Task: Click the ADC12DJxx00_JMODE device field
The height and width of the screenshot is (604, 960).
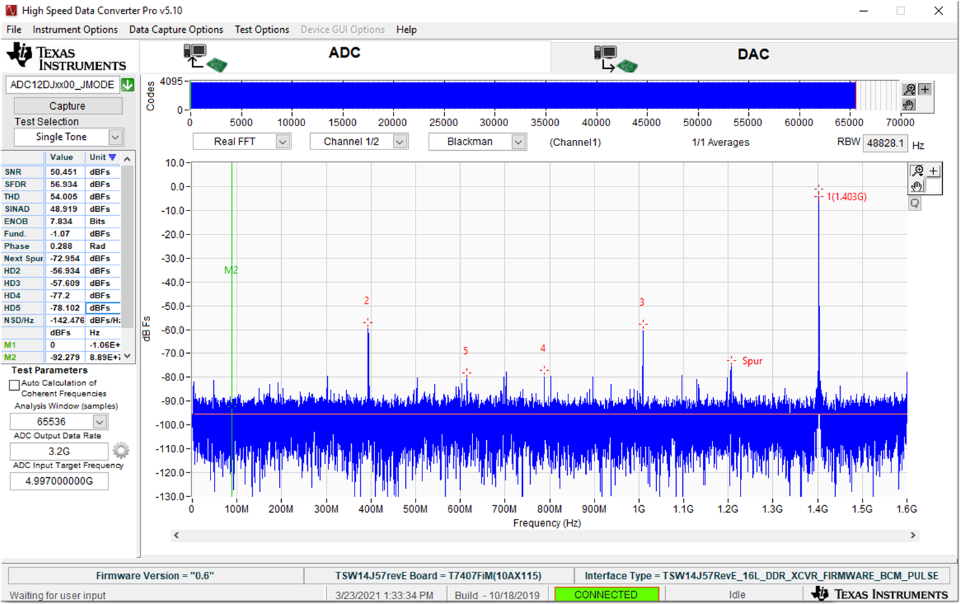Action: [x=62, y=85]
